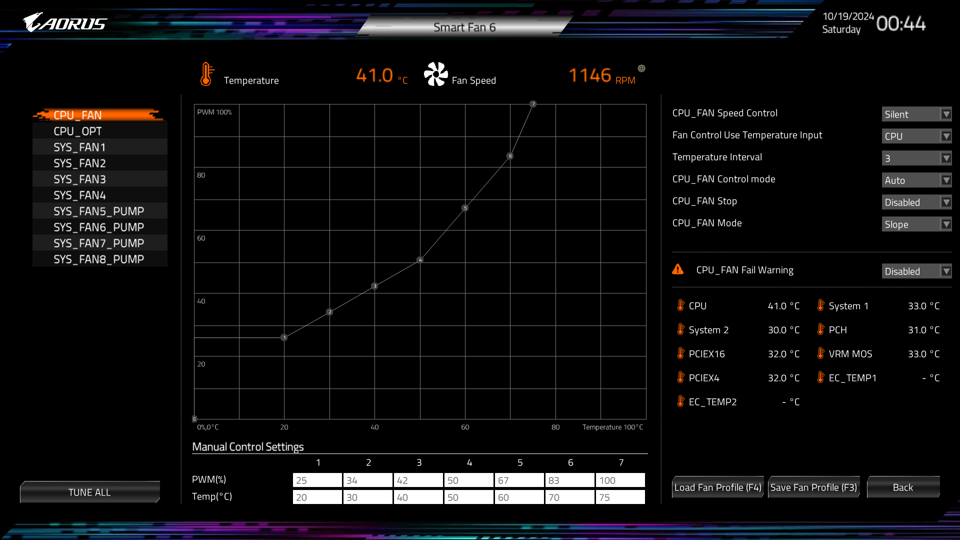Click the white fan blade icon
This screenshot has width=960, height=540.
pos(435,74)
